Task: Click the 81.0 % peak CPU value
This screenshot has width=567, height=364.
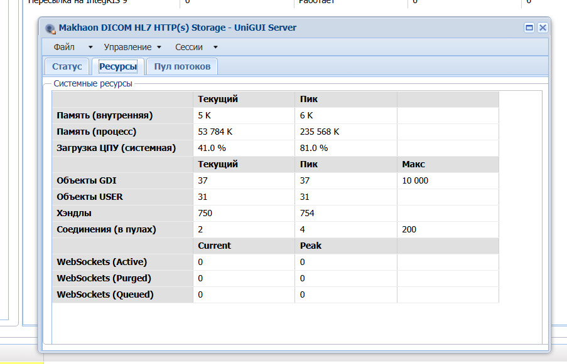Action: tap(314, 148)
